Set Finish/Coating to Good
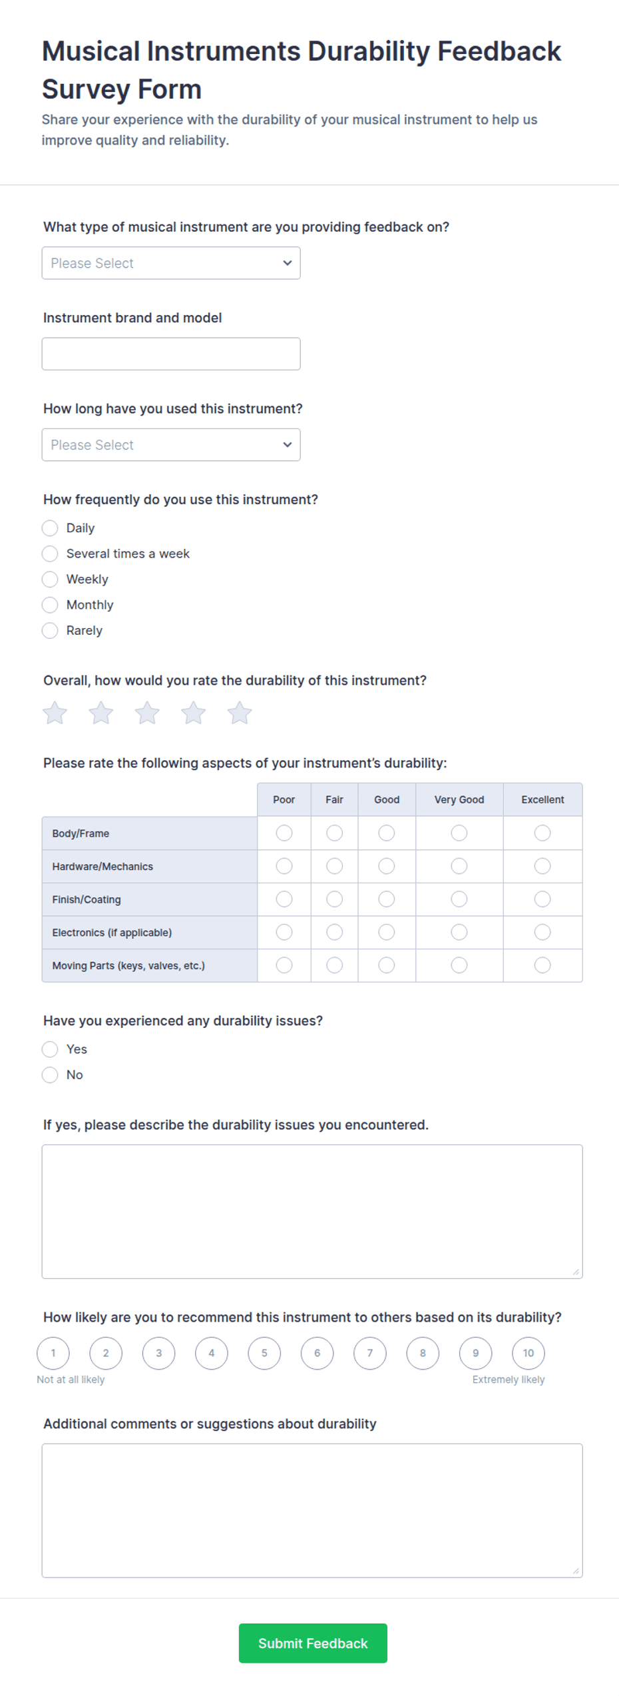 [387, 899]
